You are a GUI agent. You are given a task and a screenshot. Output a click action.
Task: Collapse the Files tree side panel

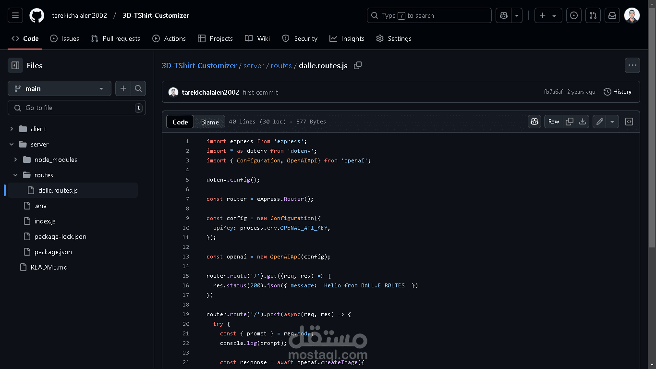click(15, 65)
